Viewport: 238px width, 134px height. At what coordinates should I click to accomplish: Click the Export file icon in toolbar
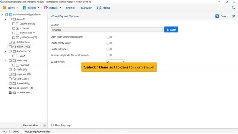click(x=25, y=7)
